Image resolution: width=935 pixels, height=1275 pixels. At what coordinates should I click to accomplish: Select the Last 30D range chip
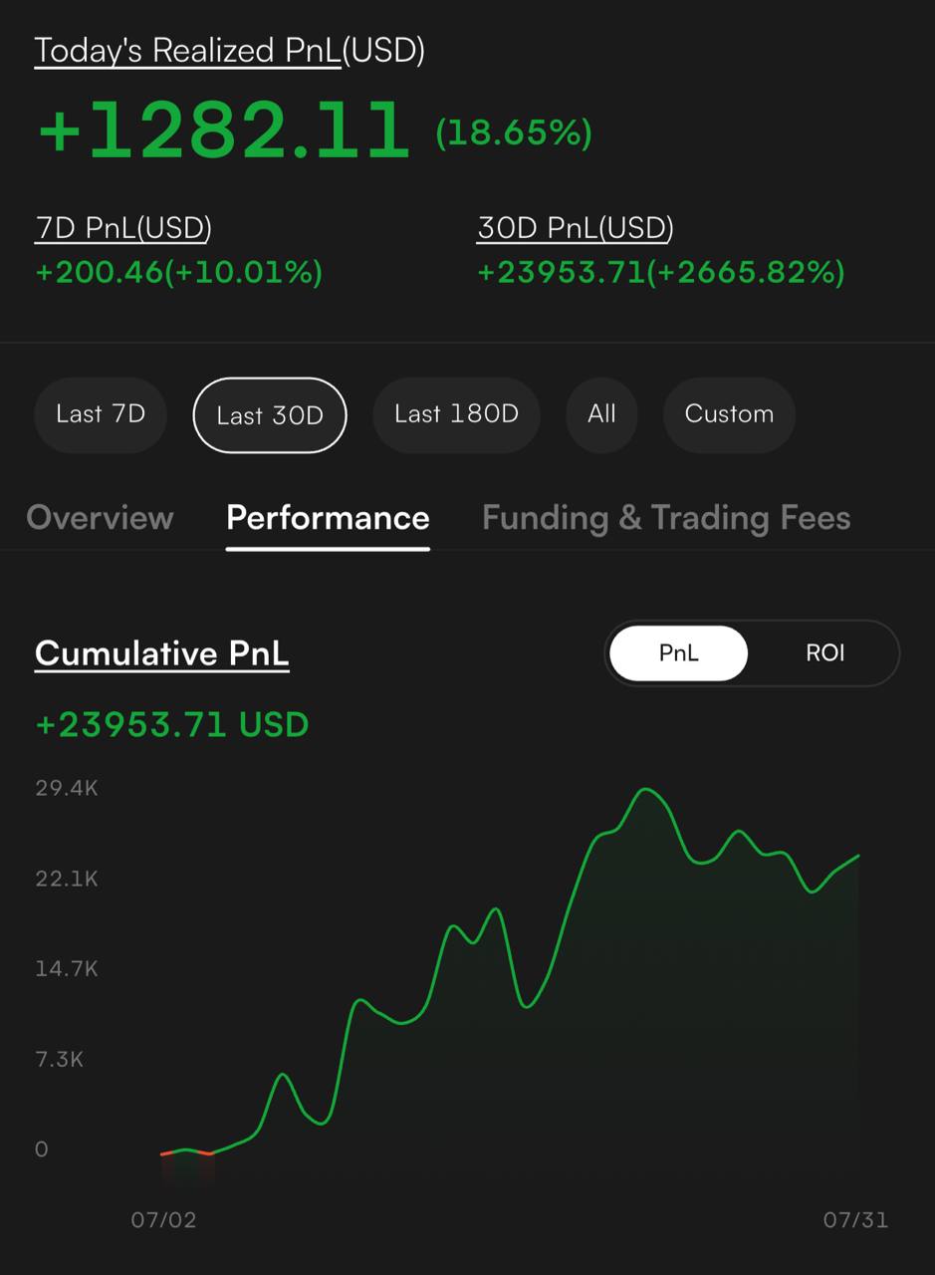point(270,415)
